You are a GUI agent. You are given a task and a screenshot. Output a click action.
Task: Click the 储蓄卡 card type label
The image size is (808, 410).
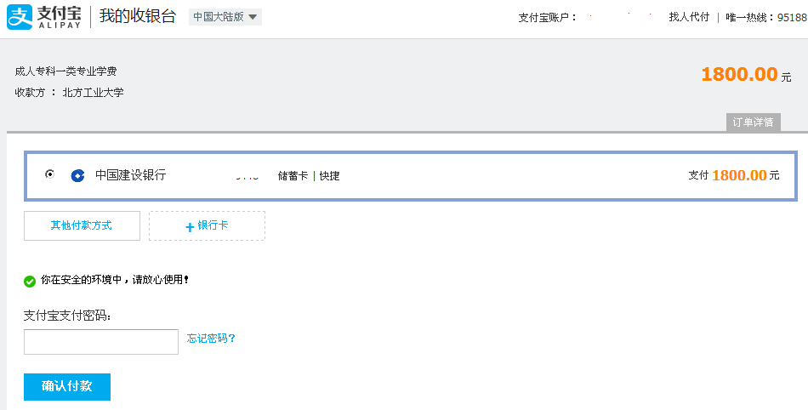pos(293,176)
